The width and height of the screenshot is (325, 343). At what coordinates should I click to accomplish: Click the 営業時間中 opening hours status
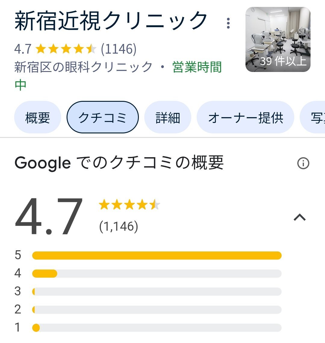(x=118, y=76)
